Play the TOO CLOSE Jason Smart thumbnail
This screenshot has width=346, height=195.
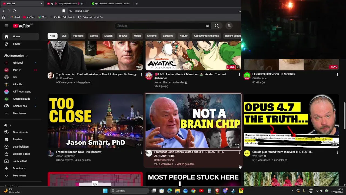[95, 121]
